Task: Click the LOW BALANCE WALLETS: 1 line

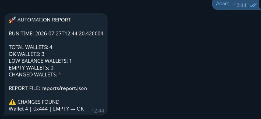Action: coord(40,61)
